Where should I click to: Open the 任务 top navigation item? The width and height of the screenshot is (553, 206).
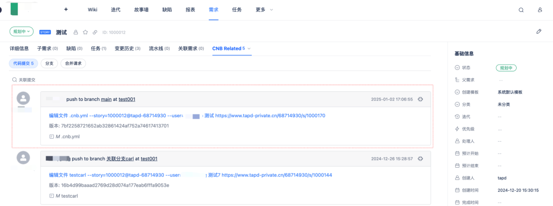click(x=237, y=10)
